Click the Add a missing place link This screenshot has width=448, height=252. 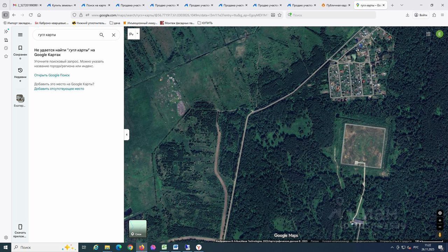[59, 89]
